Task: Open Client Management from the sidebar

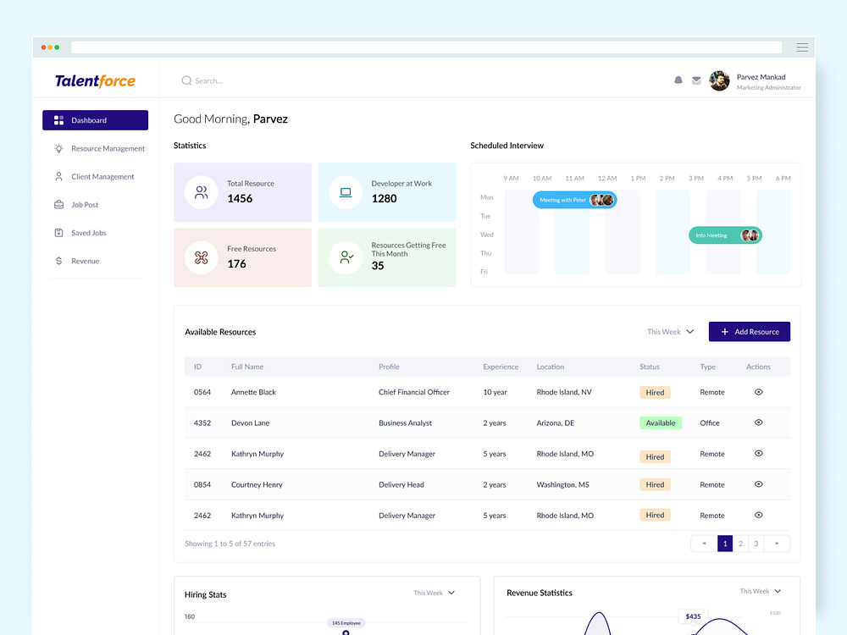Action: (x=58, y=176)
